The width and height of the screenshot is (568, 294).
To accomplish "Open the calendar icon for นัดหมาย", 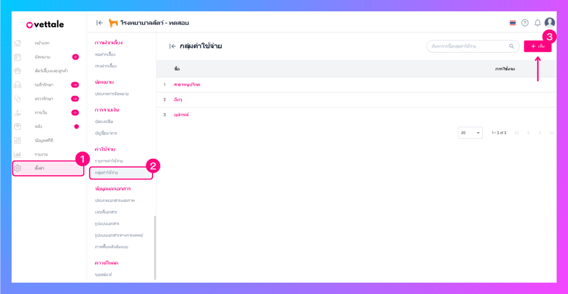I will (18, 57).
